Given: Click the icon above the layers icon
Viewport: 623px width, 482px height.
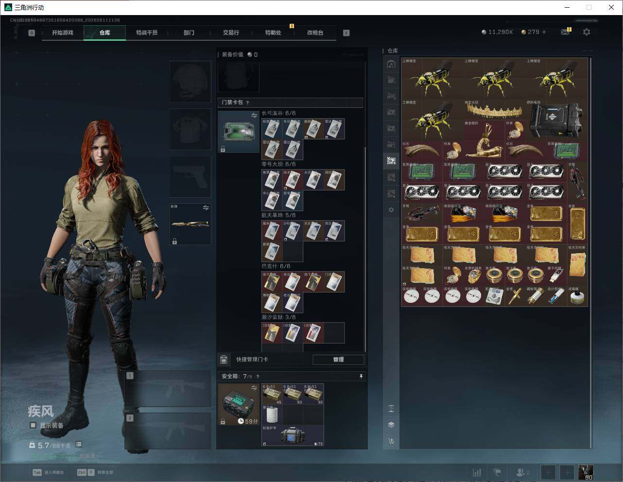Looking at the screenshot, I should click(x=391, y=409).
